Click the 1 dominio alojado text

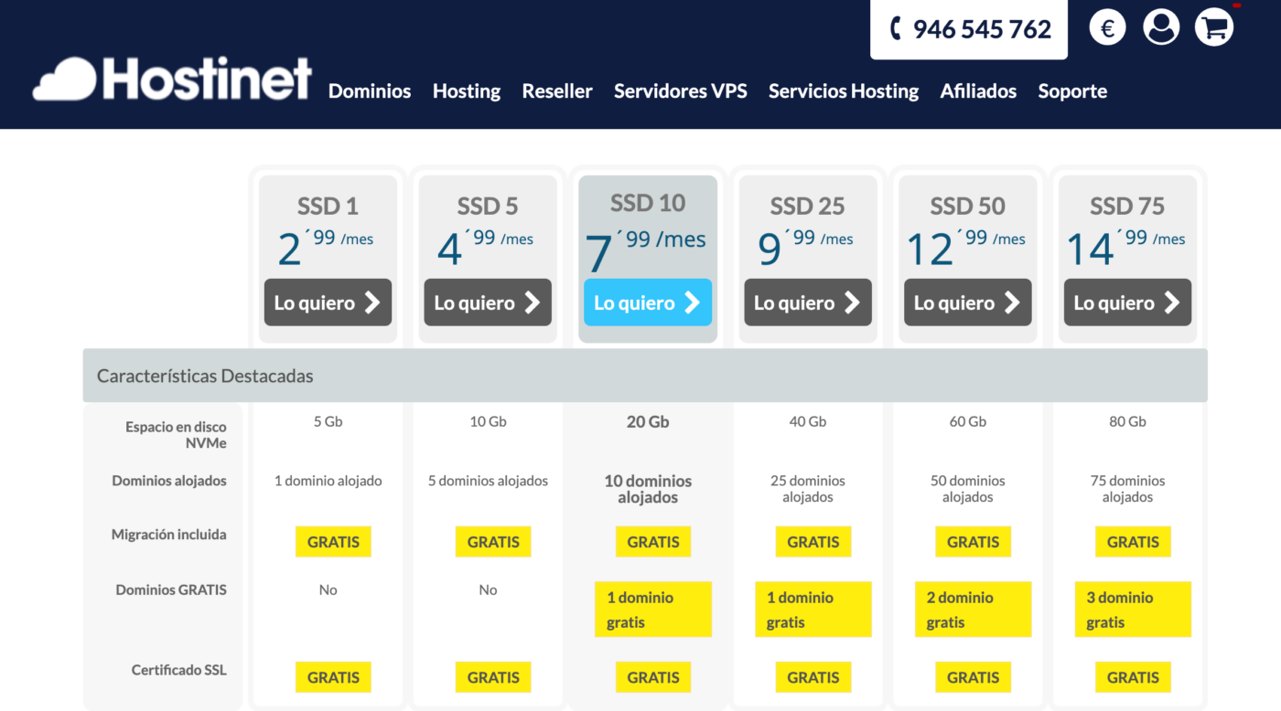click(x=328, y=481)
